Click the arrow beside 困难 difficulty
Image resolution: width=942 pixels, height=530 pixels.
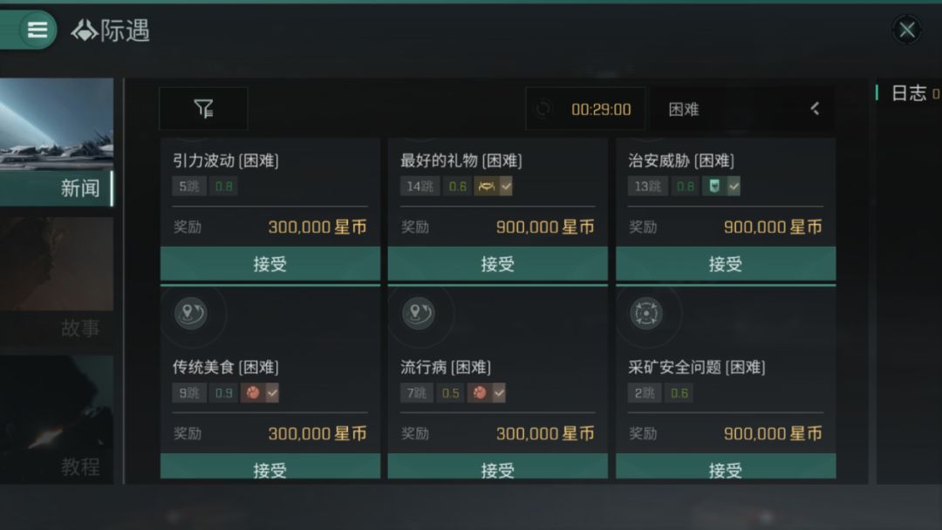[x=815, y=109]
